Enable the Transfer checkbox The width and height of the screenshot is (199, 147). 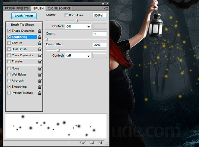[9, 61]
